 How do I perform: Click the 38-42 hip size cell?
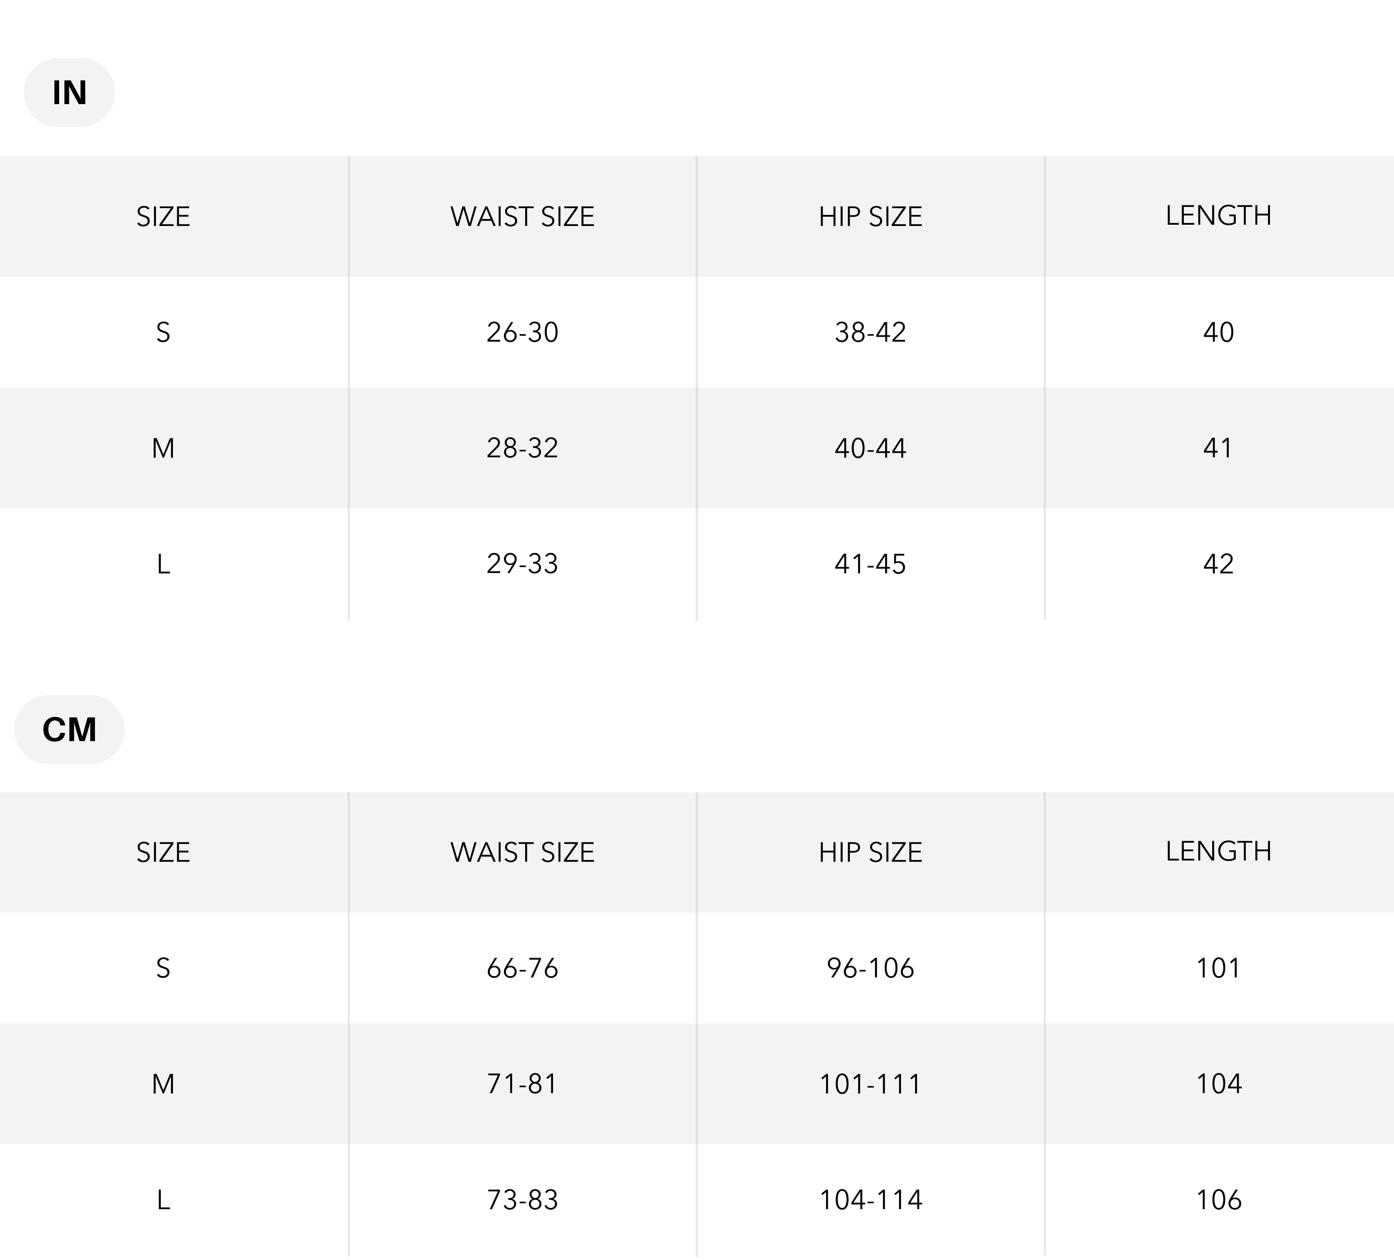(x=870, y=333)
